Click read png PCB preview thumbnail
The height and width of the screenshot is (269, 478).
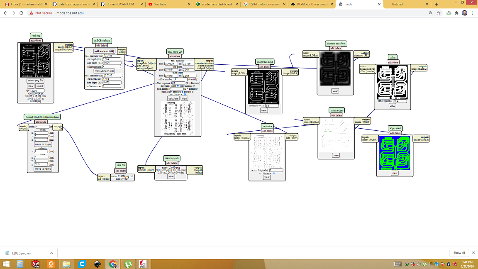(x=35, y=60)
